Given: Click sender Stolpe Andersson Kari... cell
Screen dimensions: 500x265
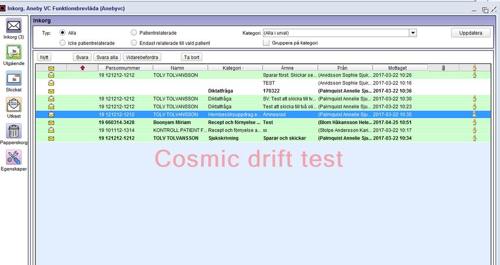Looking at the screenshot, I should tap(345, 130).
